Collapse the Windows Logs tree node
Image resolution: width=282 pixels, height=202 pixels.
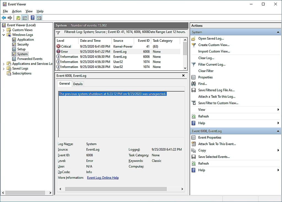point(4,35)
